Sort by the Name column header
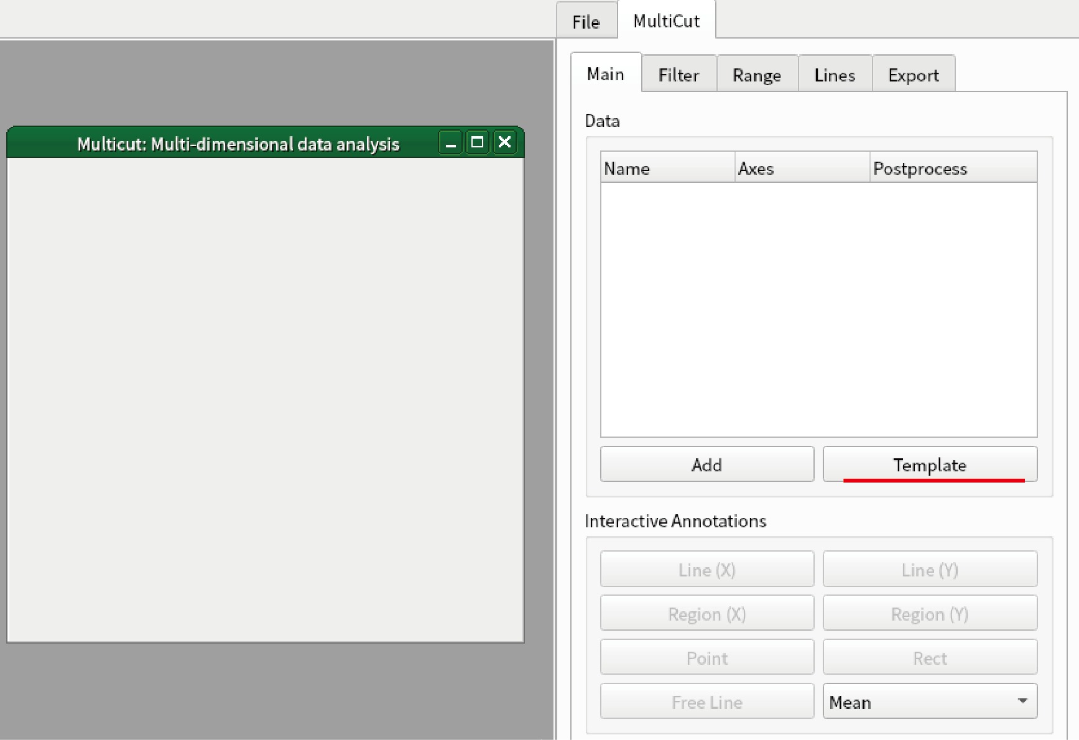The image size is (1079, 740). coord(668,168)
